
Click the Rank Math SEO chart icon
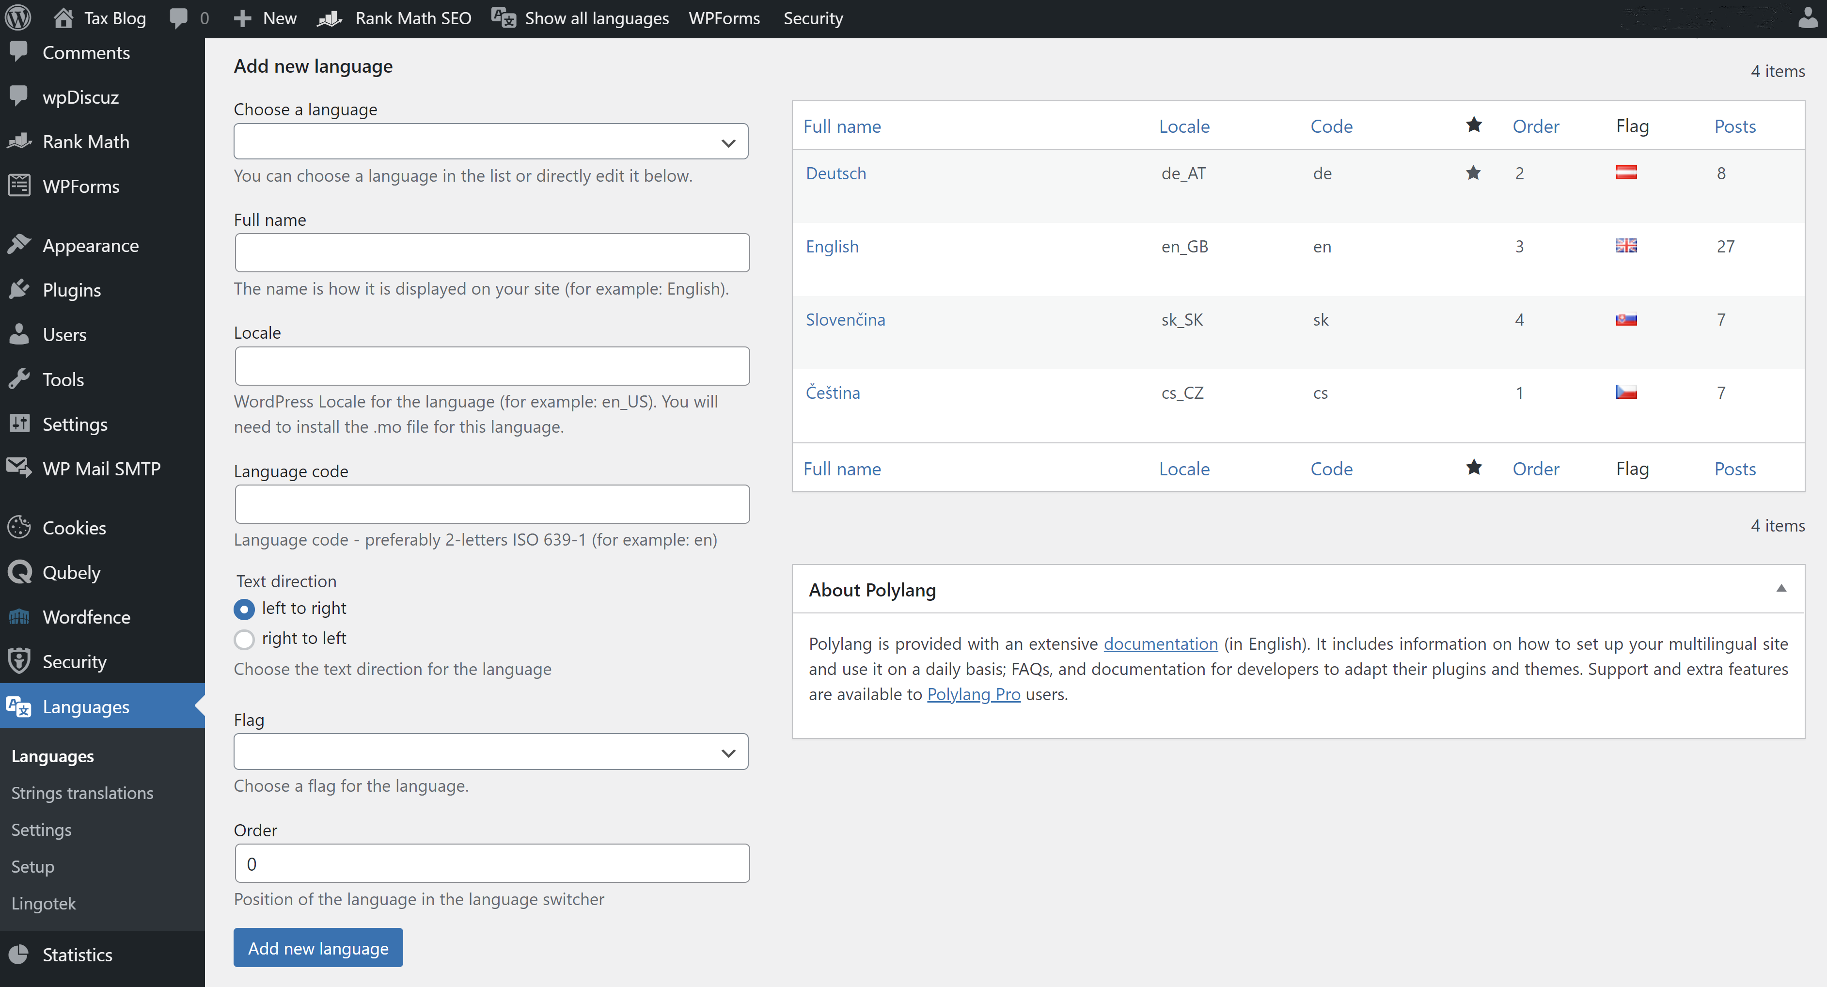click(x=330, y=18)
